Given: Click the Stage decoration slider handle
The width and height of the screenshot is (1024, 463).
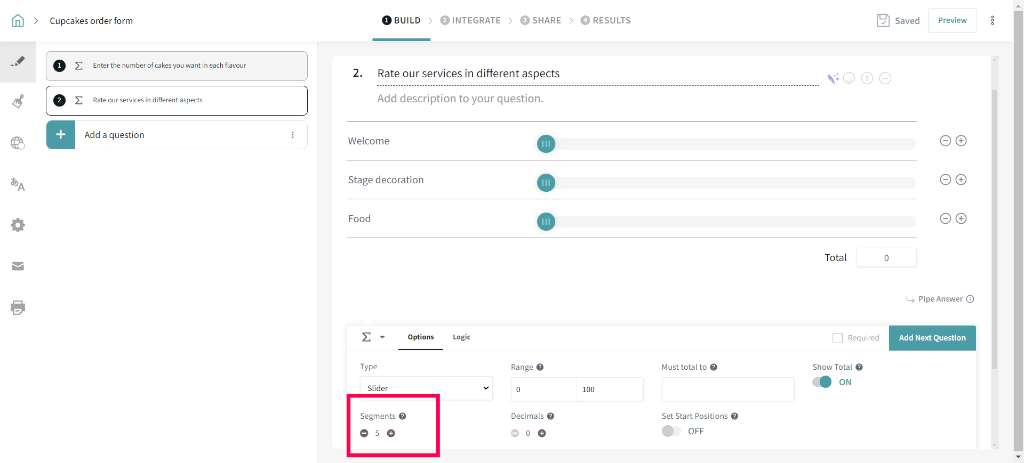Looking at the screenshot, I should (x=546, y=183).
